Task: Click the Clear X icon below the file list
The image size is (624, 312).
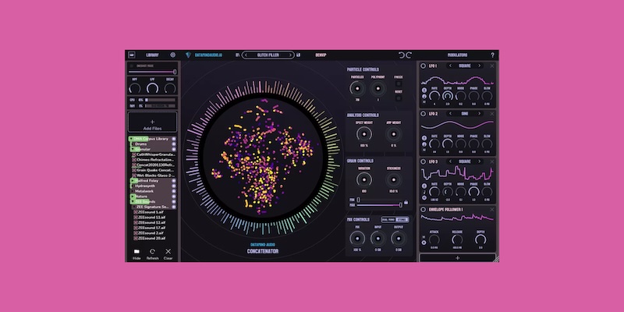Action: [x=168, y=251]
